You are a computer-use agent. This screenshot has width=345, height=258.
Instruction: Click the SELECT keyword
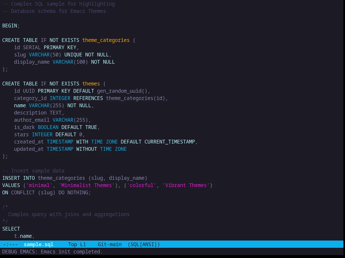click(x=11, y=229)
